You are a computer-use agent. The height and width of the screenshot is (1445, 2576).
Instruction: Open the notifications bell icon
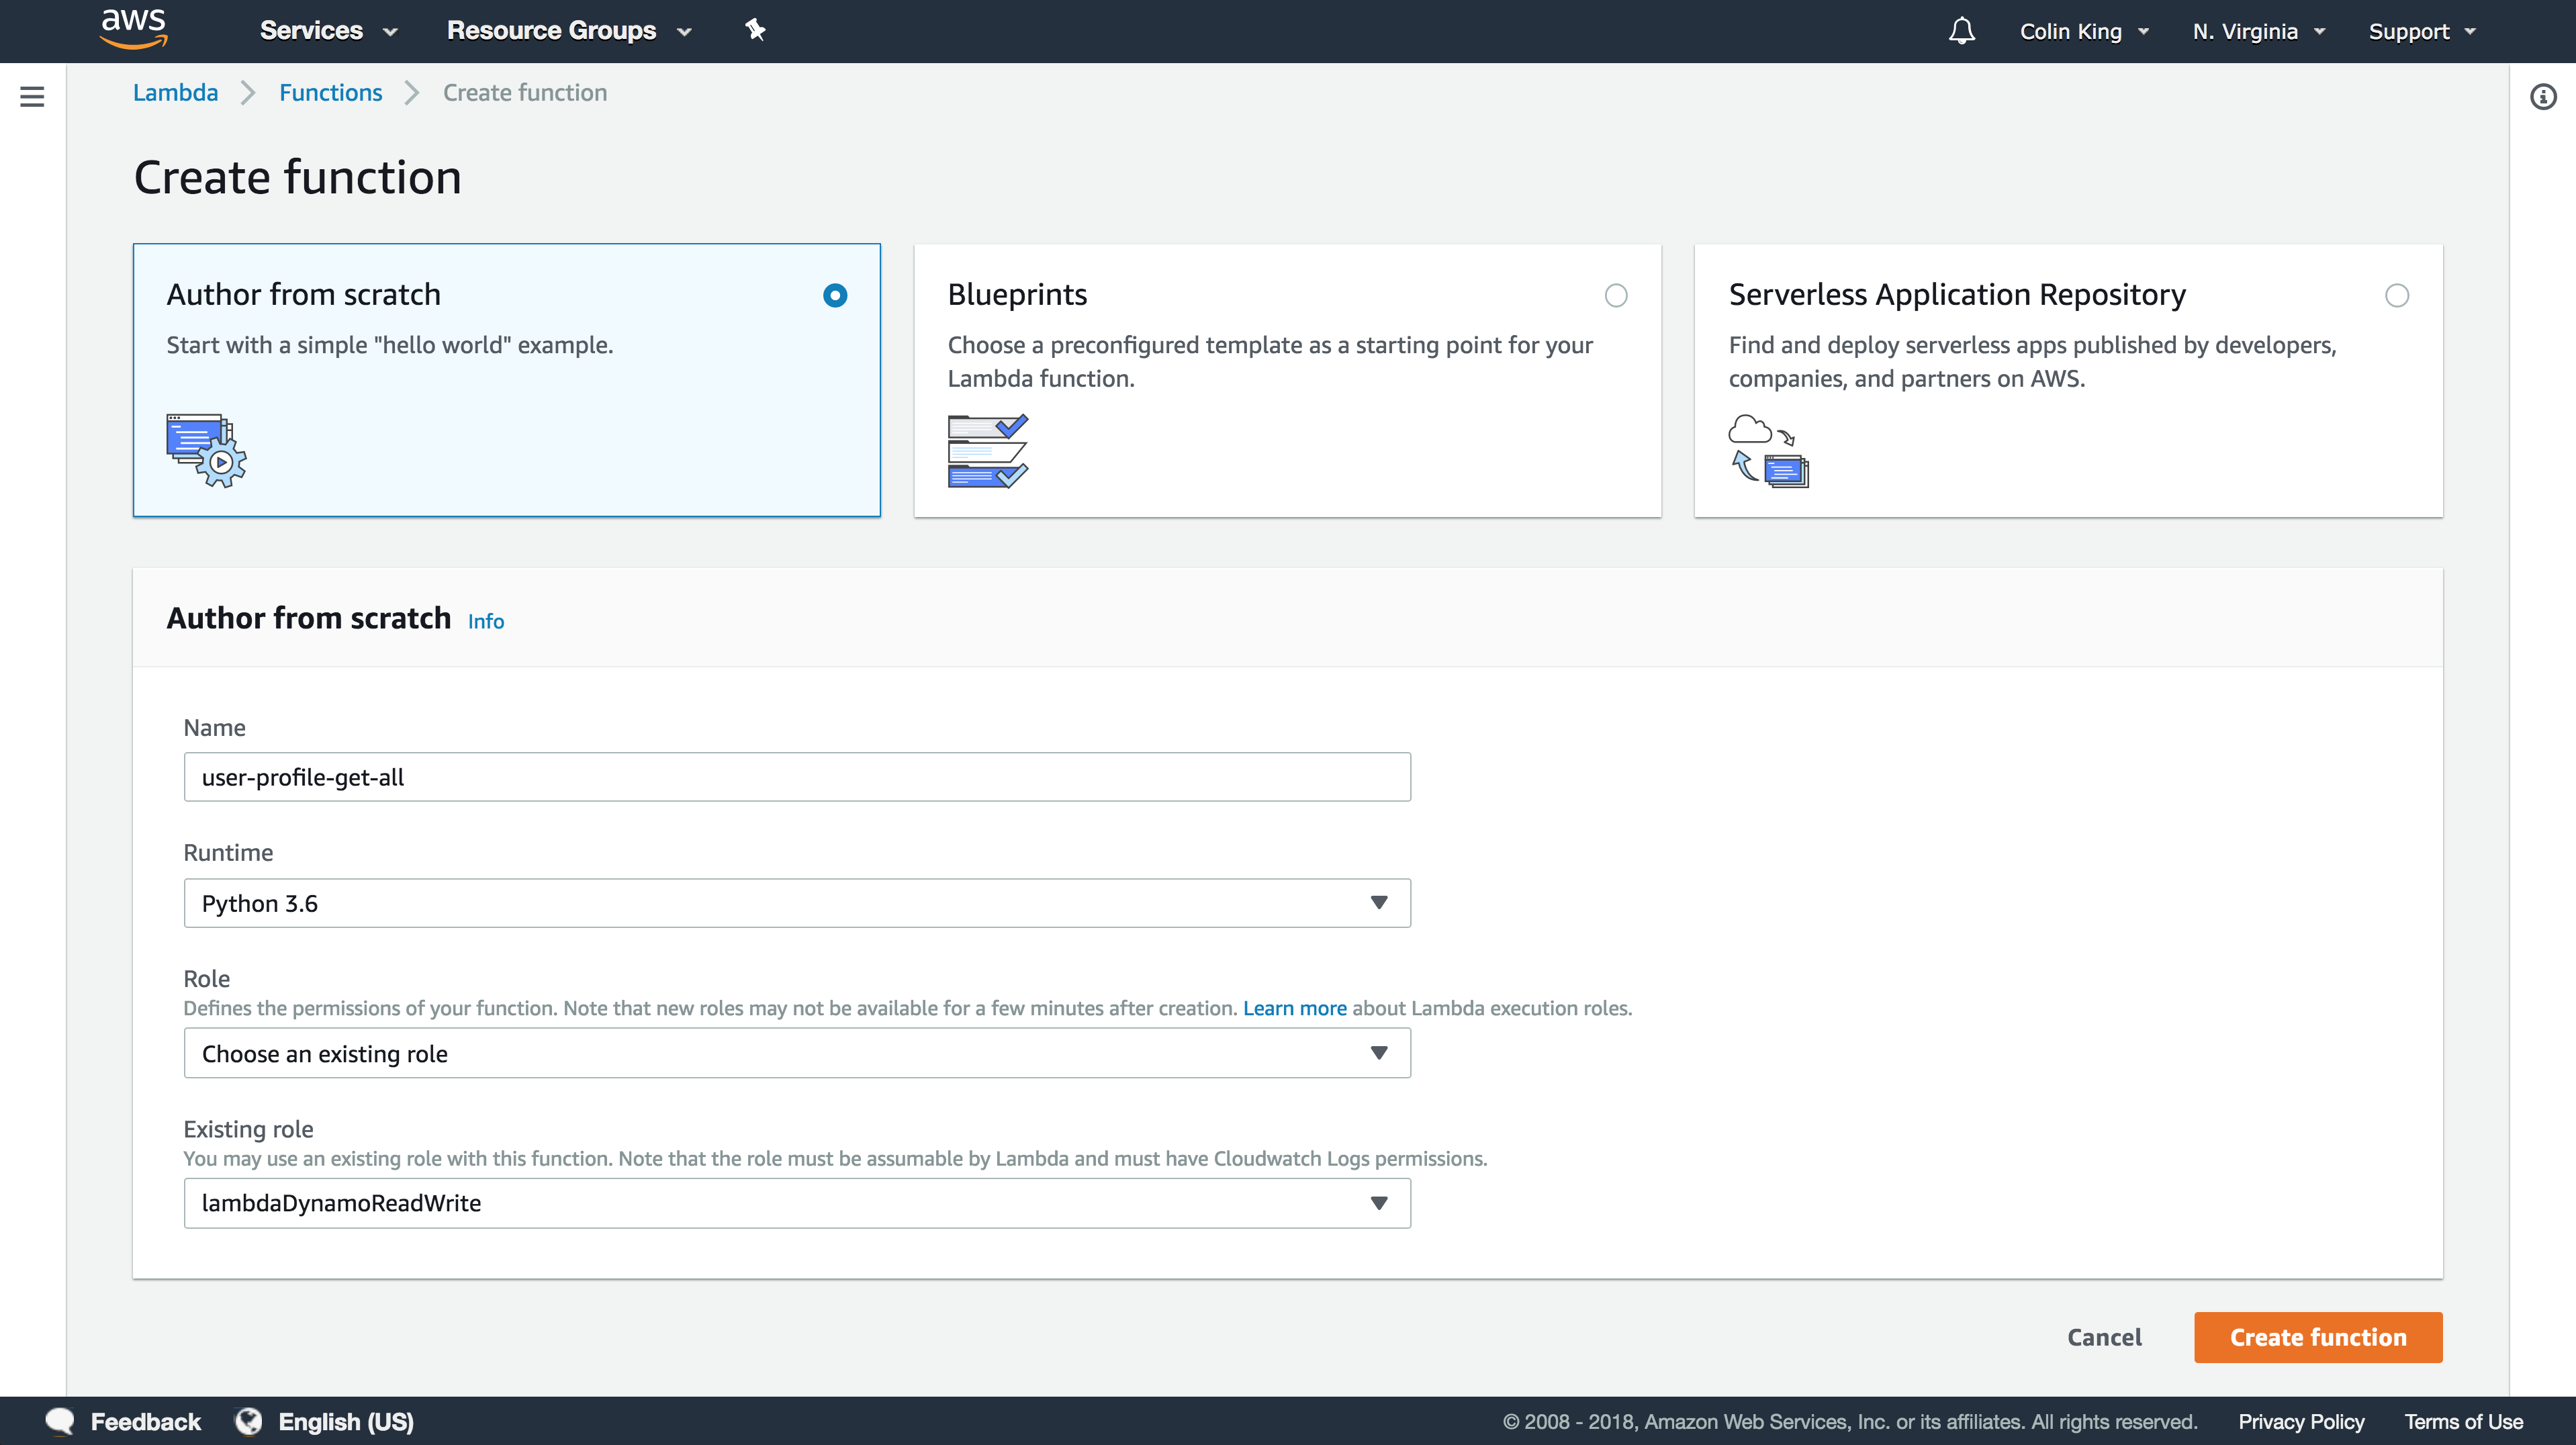pyautogui.click(x=1961, y=31)
